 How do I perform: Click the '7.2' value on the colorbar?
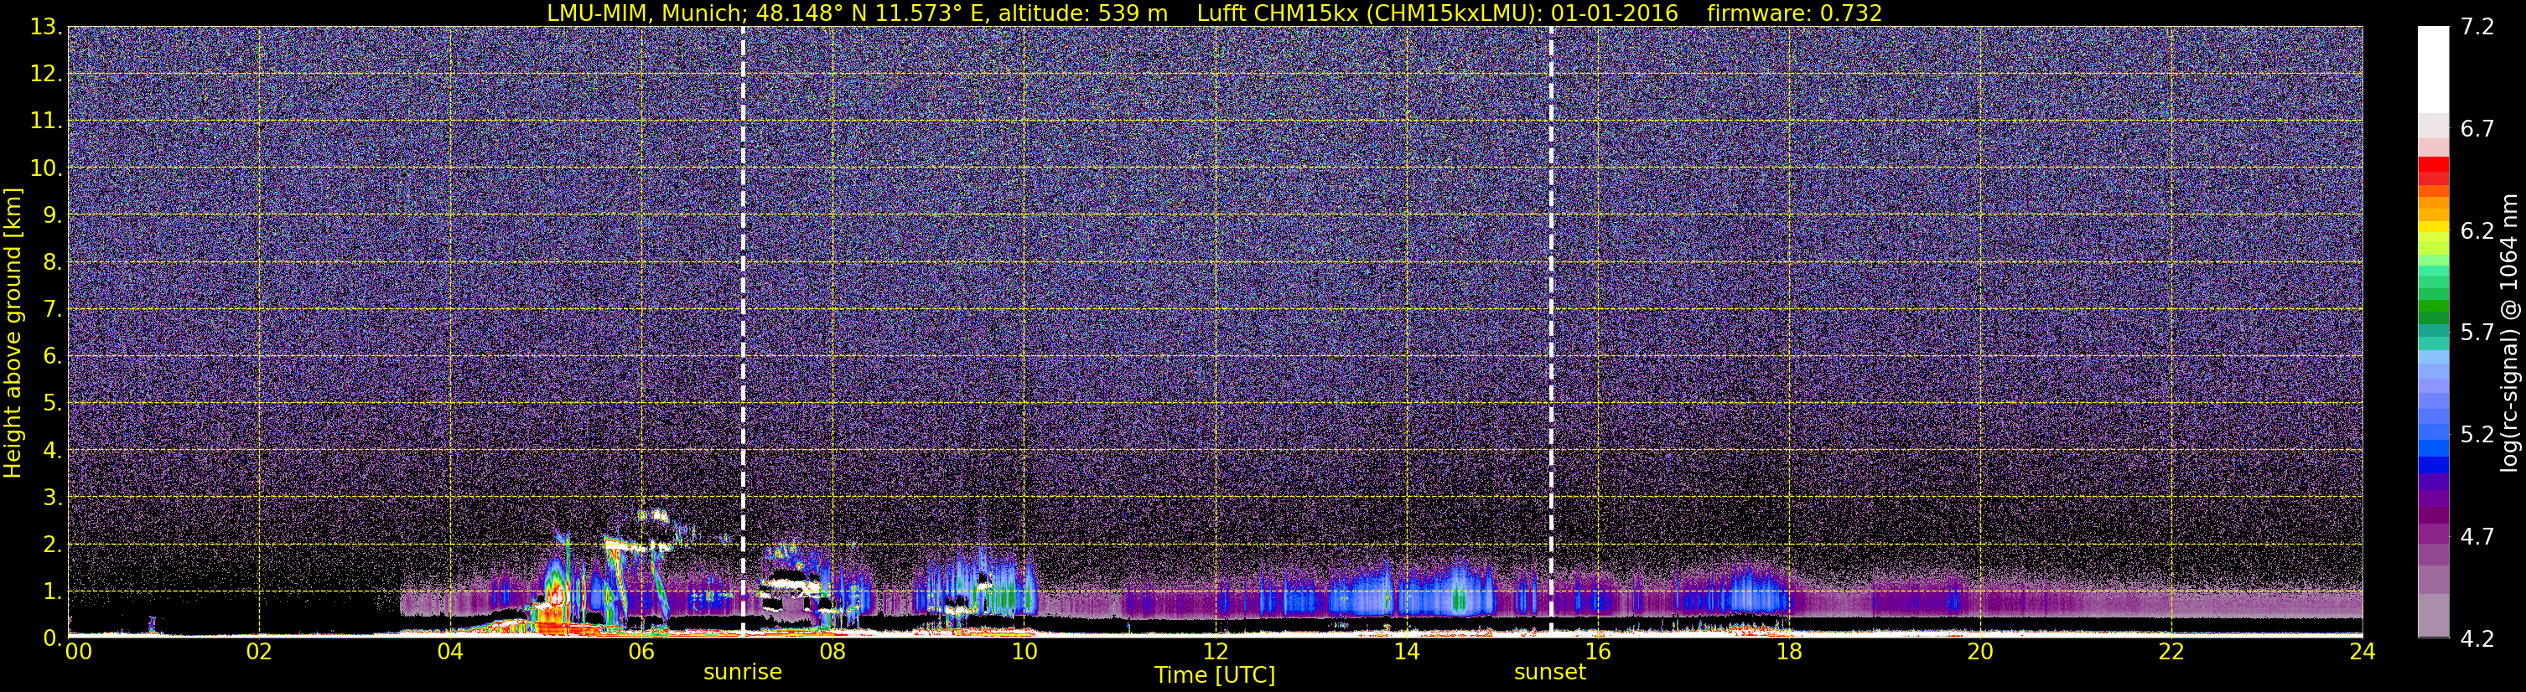[x=2477, y=27]
